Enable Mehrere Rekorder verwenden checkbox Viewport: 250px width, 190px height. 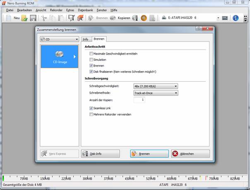[x=91, y=114]
